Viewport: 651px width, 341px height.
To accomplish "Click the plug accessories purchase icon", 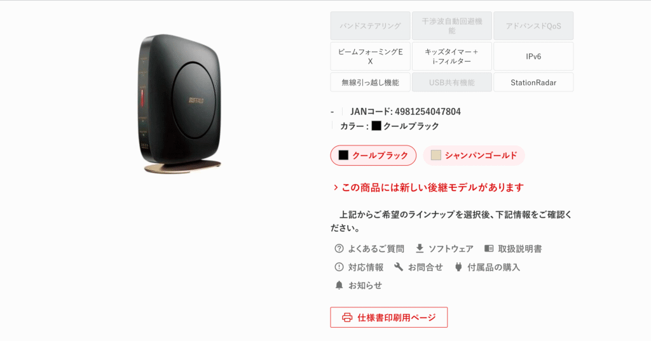I will (x=458, y=267).
